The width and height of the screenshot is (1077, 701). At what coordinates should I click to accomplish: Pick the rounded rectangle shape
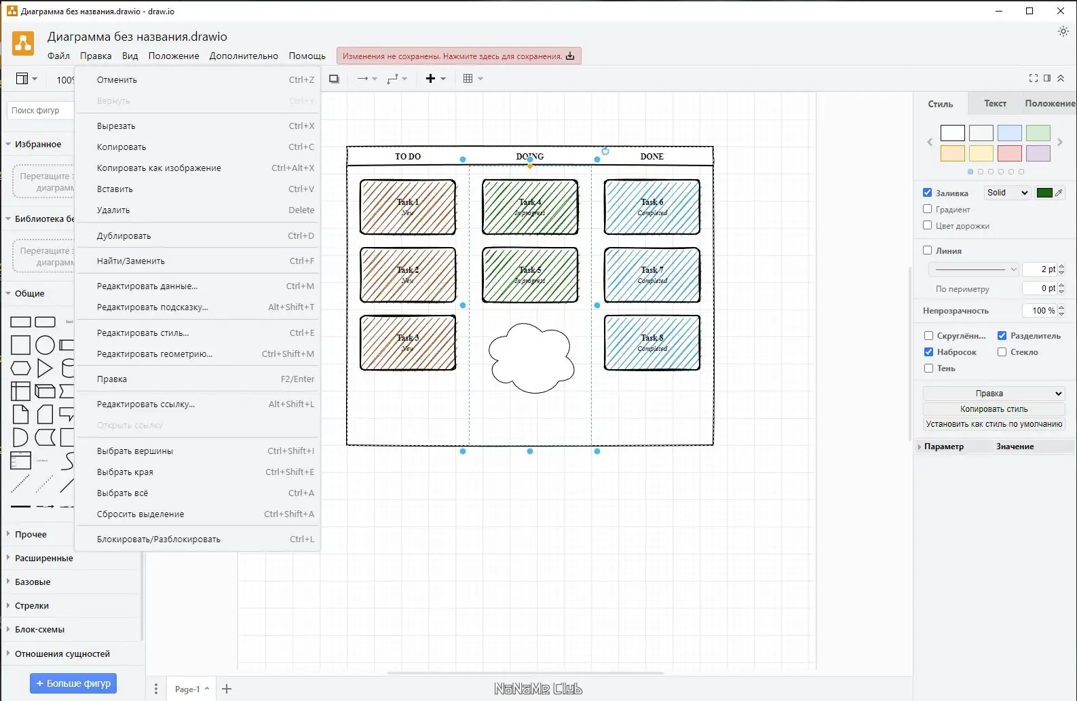(x=45, y=322)
